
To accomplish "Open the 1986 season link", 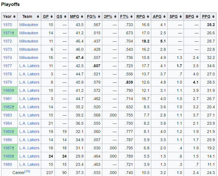I will tap(7, 140).
